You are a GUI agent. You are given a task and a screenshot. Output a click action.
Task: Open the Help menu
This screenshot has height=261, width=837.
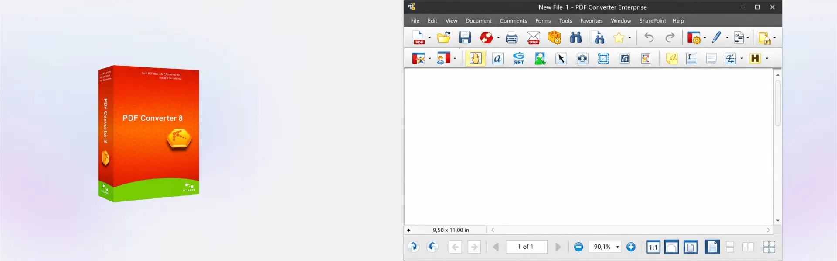678,21
